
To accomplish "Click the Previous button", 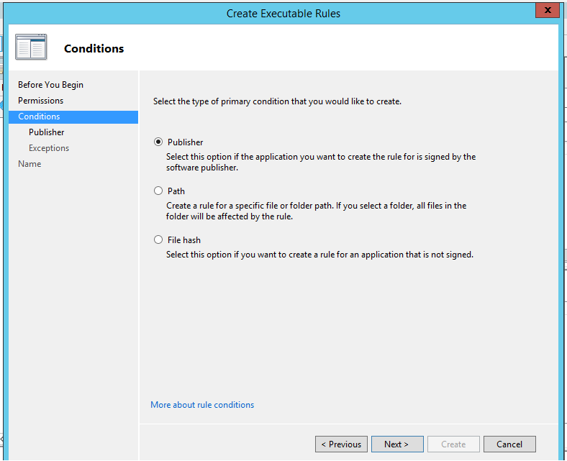I will (x=341, y=444).
